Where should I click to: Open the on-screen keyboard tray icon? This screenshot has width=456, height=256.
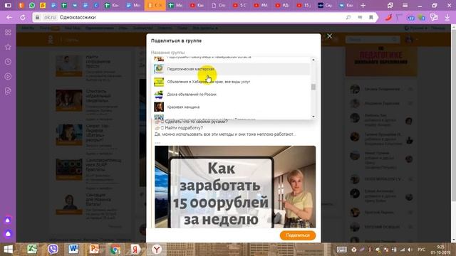tap(342, 250)
